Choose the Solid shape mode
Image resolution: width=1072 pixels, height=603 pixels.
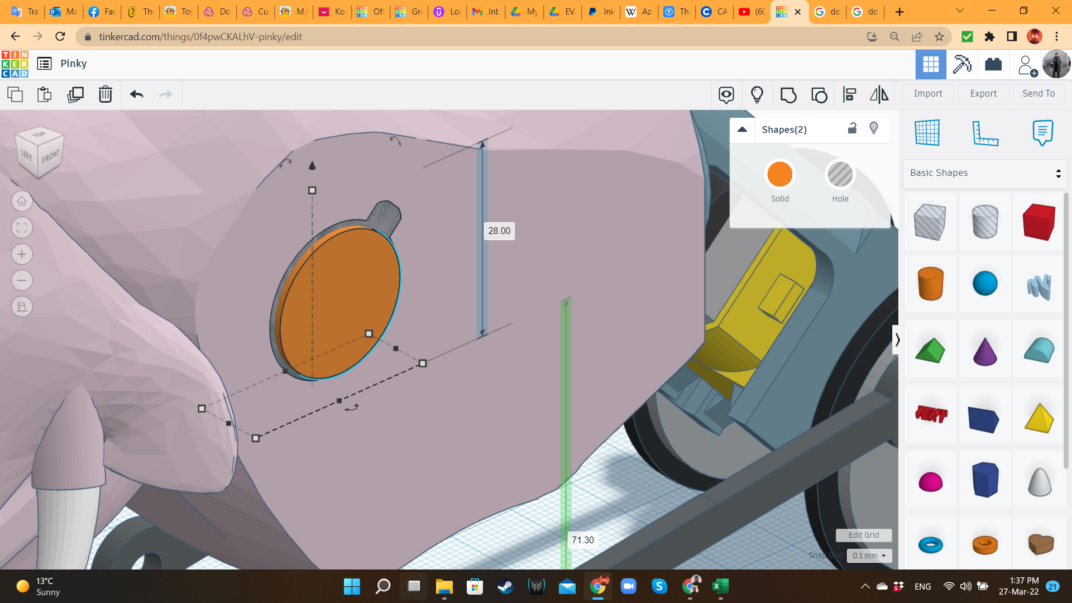pos(779,175)
